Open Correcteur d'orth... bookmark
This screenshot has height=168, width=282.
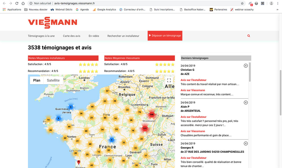(132, 10)
